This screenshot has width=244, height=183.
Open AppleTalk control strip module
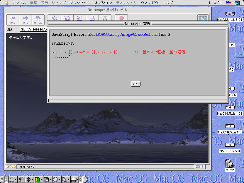click(x=12, y=179)
